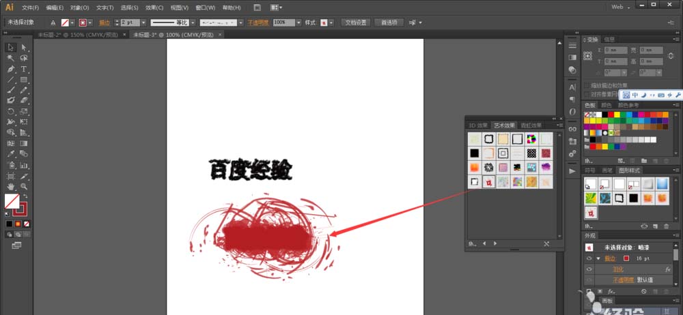Screen dimensions: 683x315
Task: Open the opacity 100% dropdown
Action: [299, 22]
